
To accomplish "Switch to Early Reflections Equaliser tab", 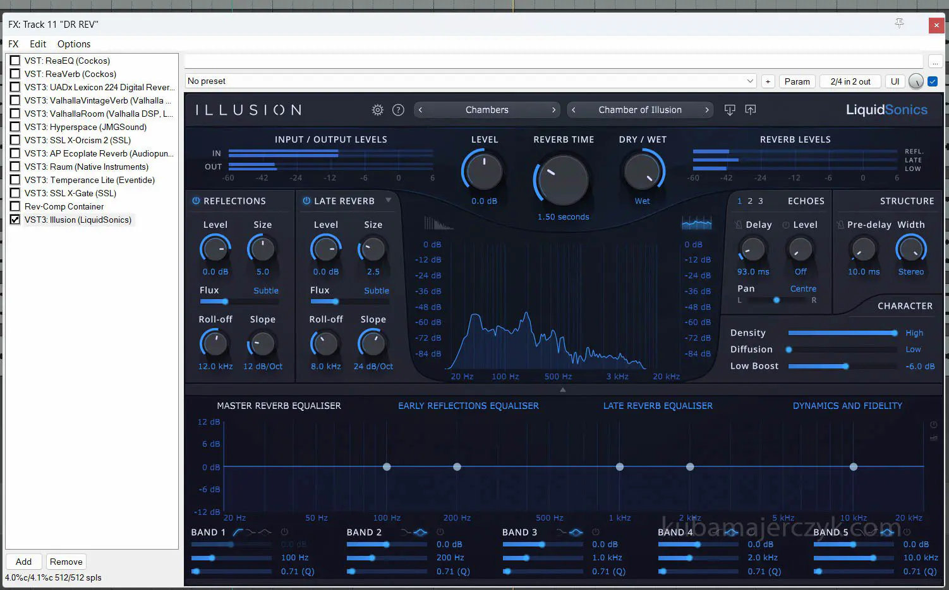I will (x=468, y=406).
